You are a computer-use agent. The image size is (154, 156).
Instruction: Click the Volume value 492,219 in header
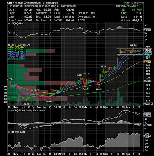click(137, 20)
